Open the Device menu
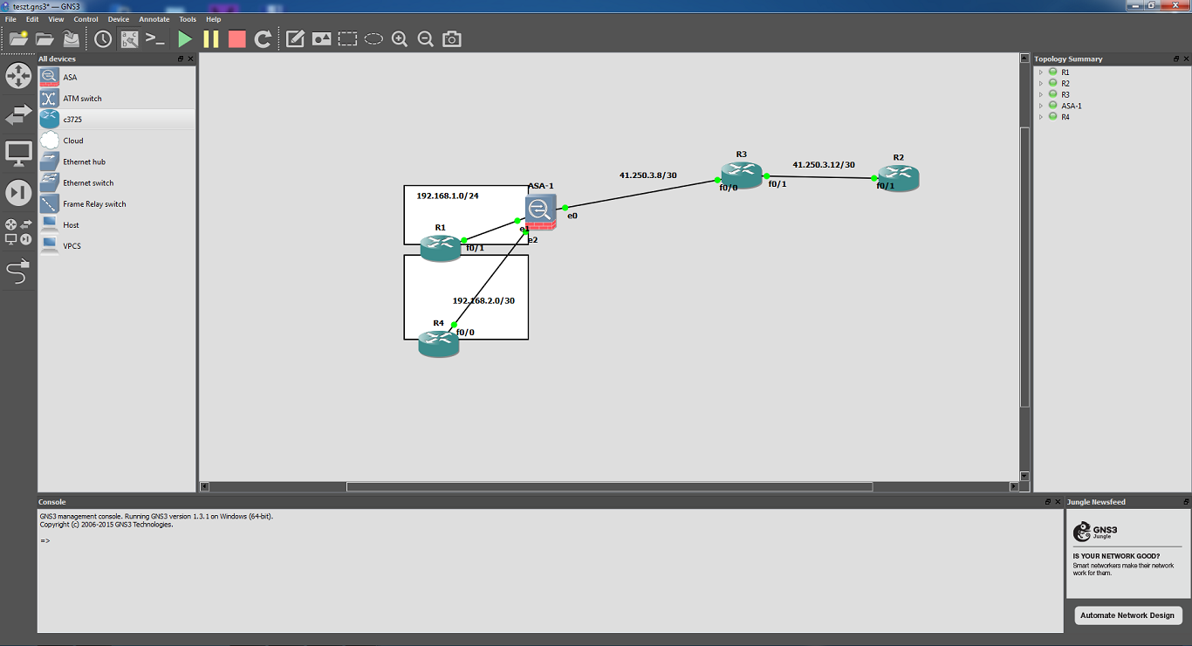 click(x=119, y=19)
